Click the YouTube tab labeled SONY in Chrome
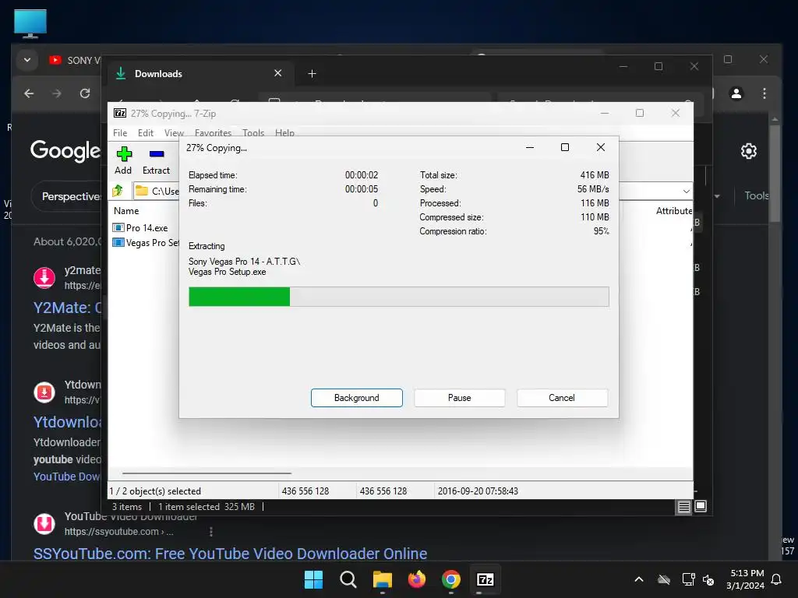The image size is (798, 598). point(75,60)
